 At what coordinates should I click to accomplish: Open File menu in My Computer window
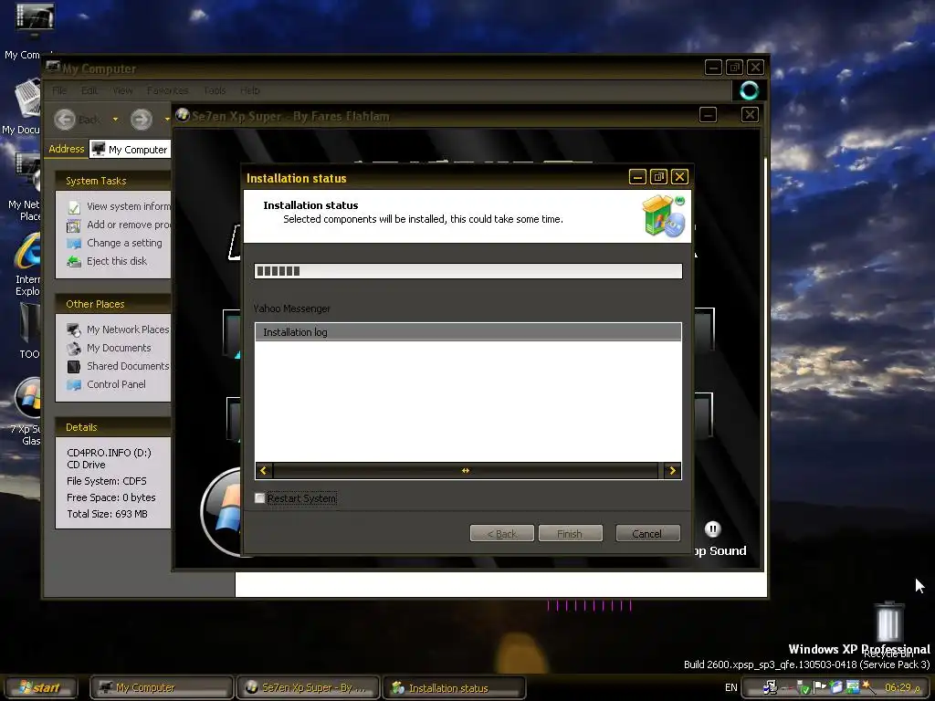pyautogui.click(x=59, y=90)
